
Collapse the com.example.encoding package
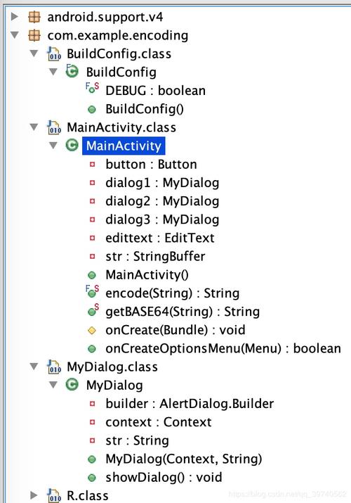(x=15, y=34)
